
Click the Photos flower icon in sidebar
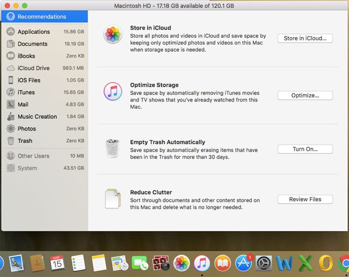tap(11, 129)
